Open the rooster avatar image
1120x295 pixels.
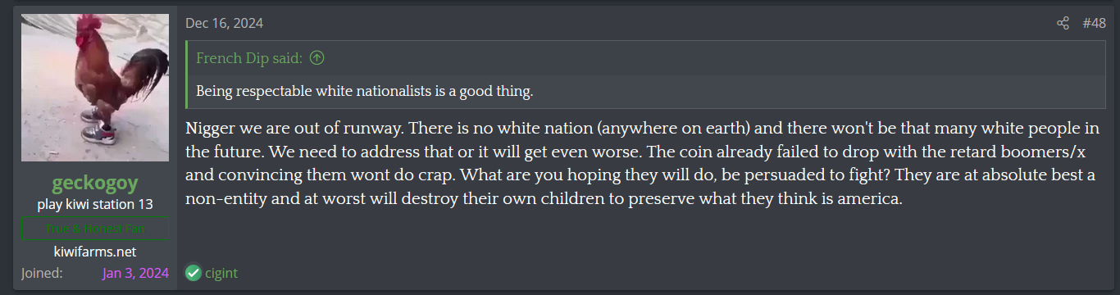(x=95, y=88)
